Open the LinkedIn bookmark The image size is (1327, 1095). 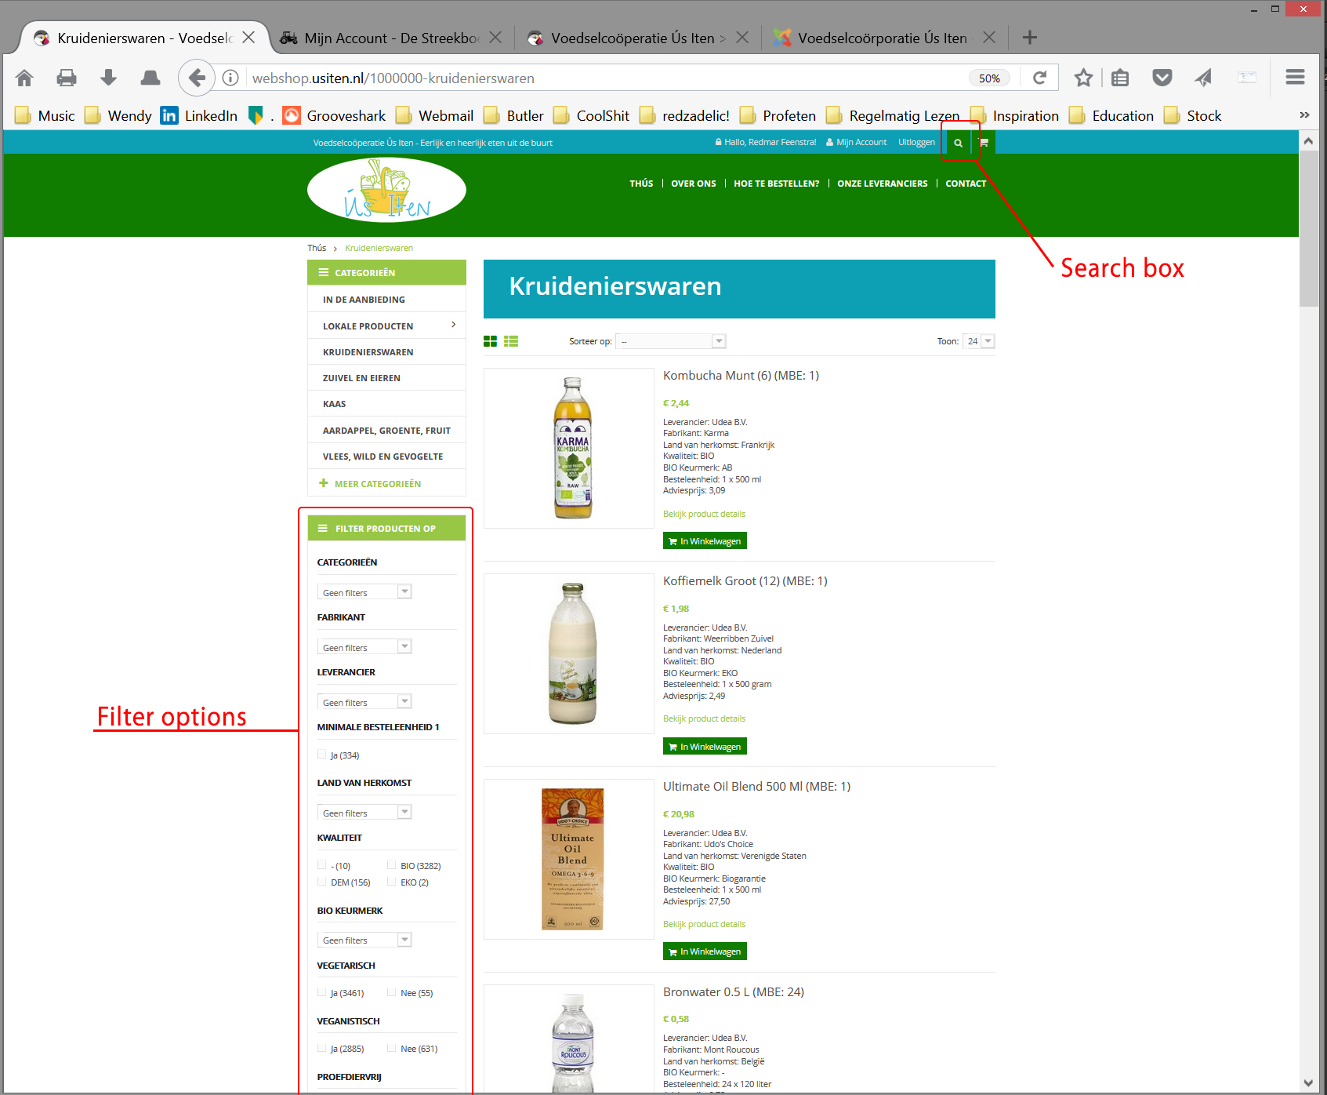coord(199,116)
